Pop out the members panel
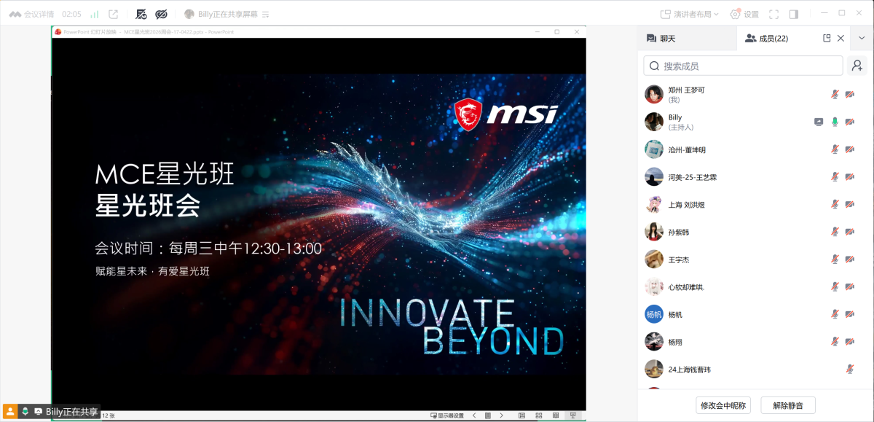This screenshot has width=874, height=422. point(827,38)
